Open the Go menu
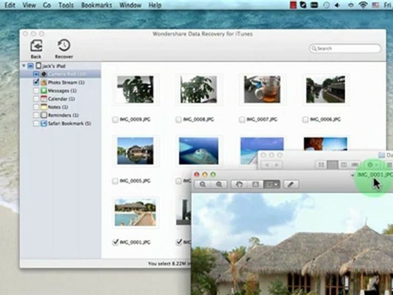Screen dimensions: 393x295 click(47, 5)
